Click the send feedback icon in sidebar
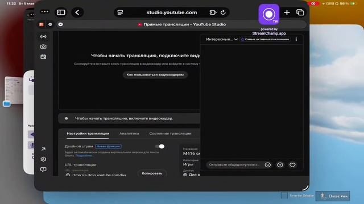The width and height of the screenshot is (364, 204). pos(43,169)
